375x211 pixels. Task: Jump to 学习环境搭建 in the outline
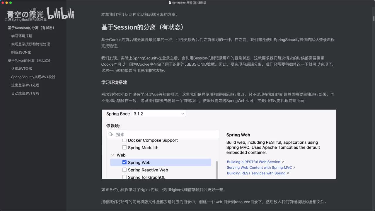[x=22, y=36]
